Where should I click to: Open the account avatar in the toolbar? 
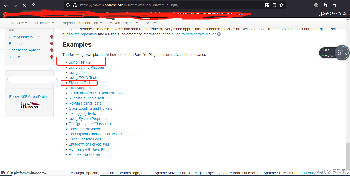pos(316,5)
